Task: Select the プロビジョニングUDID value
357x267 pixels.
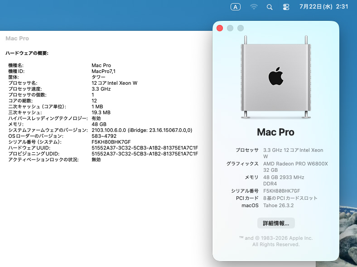Action: point(145,154)
